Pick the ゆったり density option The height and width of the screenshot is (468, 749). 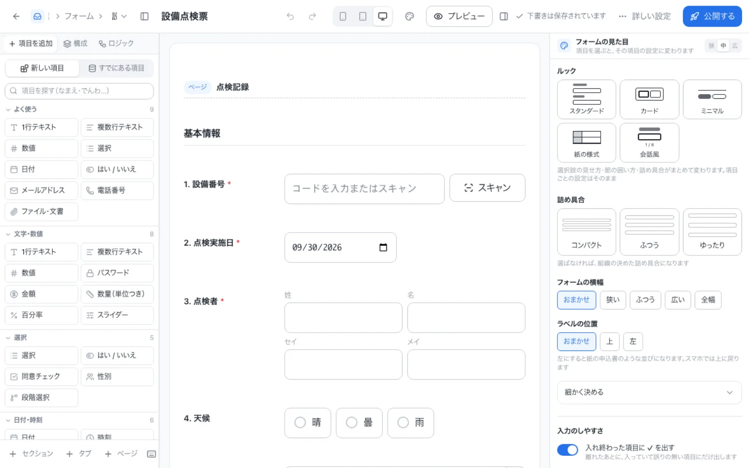pyautogui.click(x=712, y=232)
